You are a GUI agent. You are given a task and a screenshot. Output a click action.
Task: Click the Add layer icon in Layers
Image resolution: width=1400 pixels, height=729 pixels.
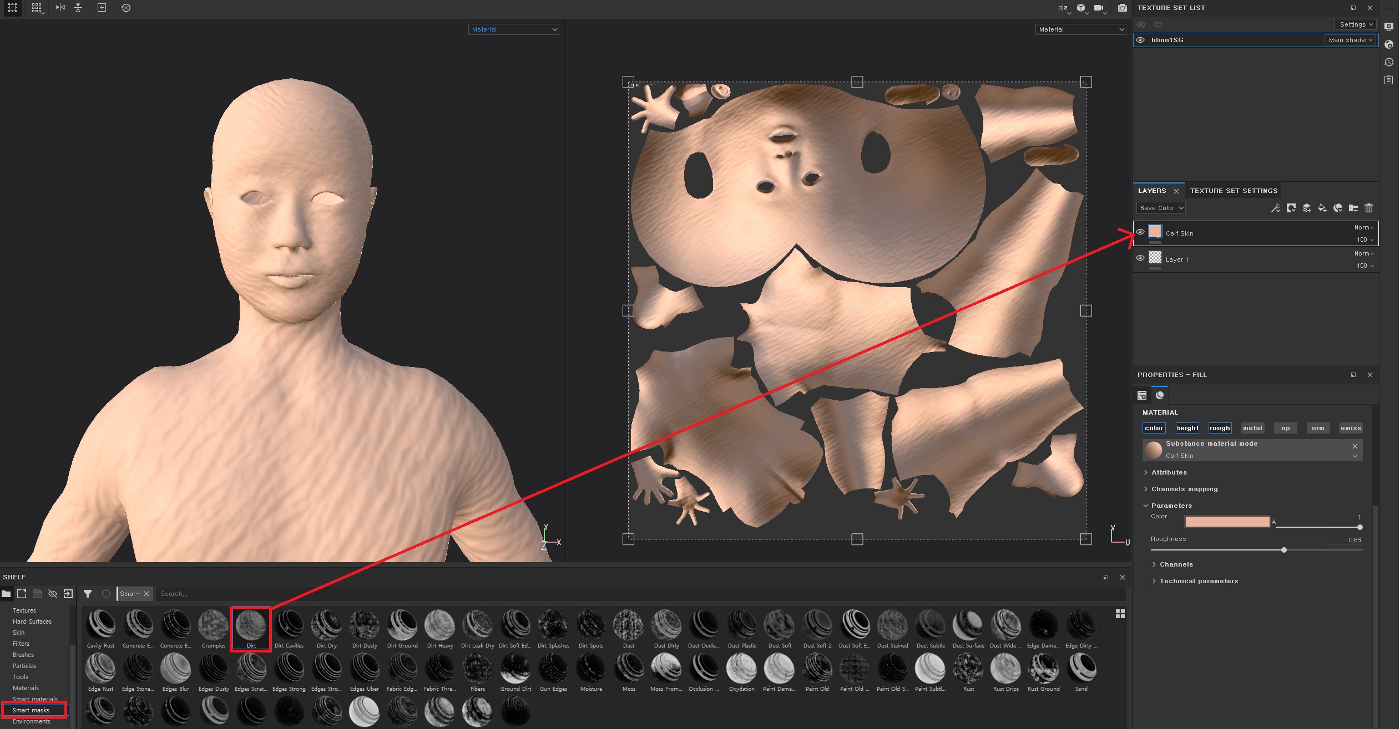(x=1307, y=208)
